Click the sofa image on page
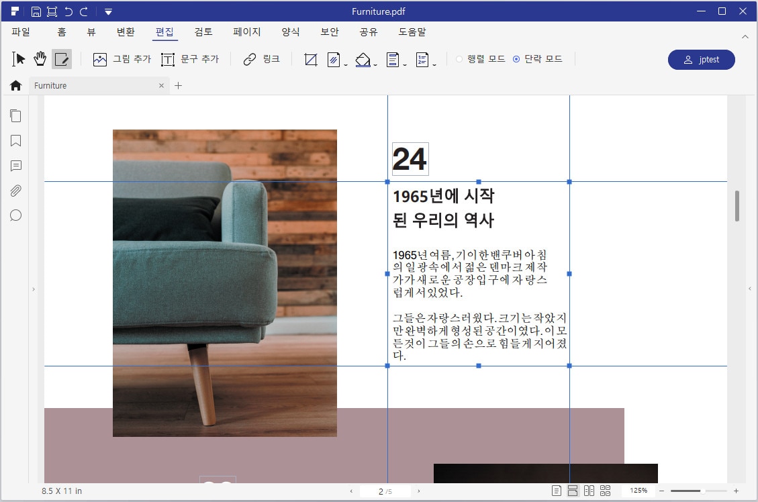Viewport: 758px width, 502px height. click(225, 283)
